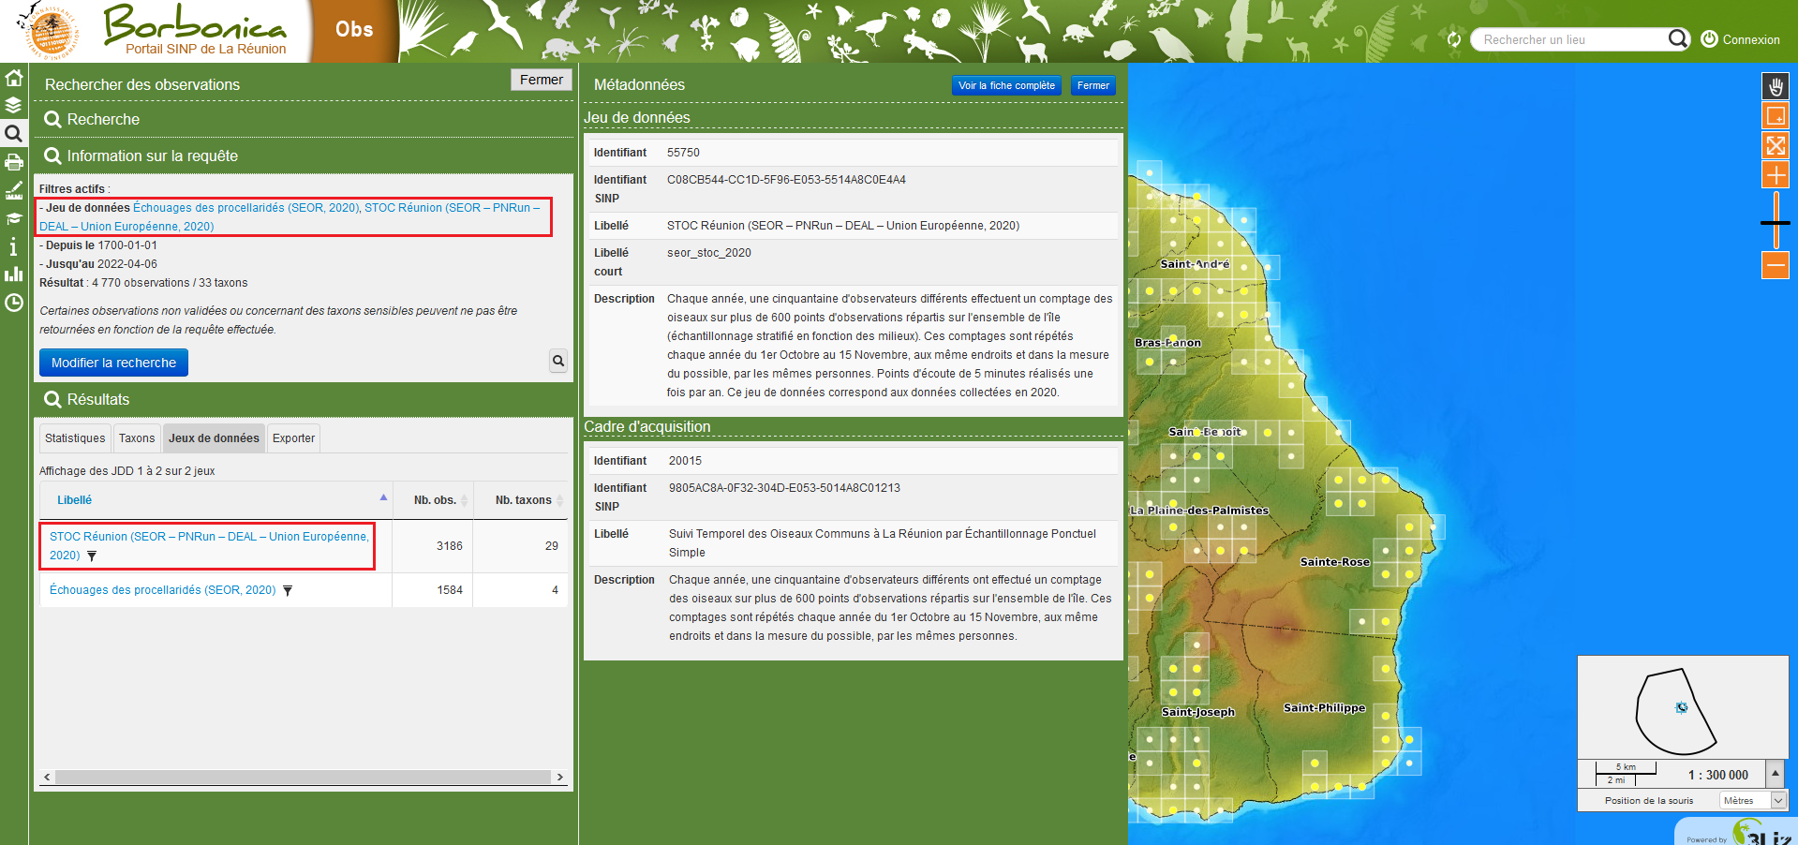Open the bar chart statistics icon

[13, 274]
